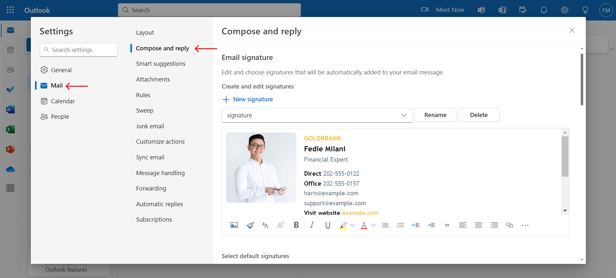616x278 pixels.
Task: Open People settings category
Action: (55, 117)
